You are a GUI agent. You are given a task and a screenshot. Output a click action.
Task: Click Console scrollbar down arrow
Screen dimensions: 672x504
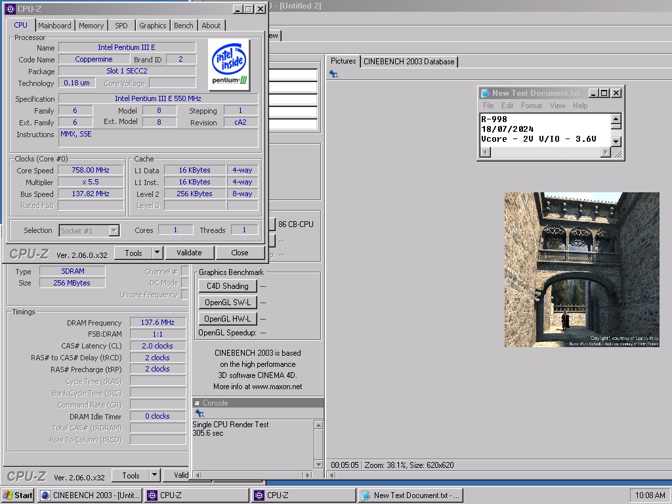click(318, 464)
